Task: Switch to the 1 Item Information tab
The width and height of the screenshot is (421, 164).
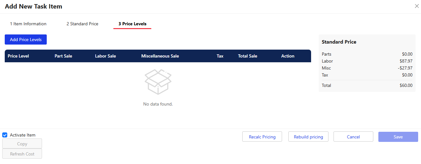Action: [28, 24]
